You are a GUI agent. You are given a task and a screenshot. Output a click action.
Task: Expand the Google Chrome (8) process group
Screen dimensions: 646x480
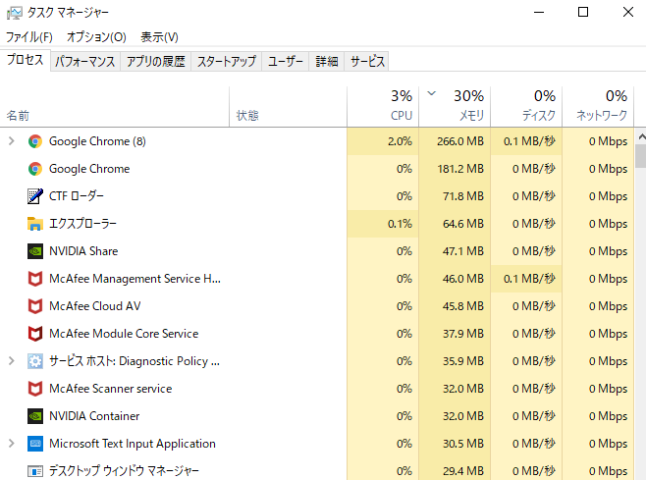(x=12, y=141)
